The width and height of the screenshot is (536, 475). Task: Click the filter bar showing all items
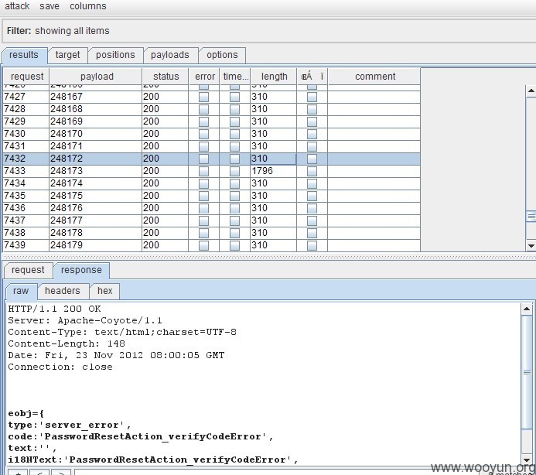coord(270,31)
